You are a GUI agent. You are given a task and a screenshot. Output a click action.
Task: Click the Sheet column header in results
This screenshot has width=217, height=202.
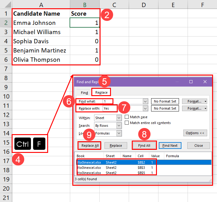tap(112, 156)
